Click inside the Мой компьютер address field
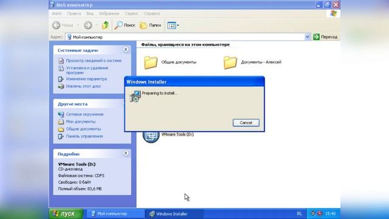The width and height of the screenshot is (389, 219). coord(185,37)
